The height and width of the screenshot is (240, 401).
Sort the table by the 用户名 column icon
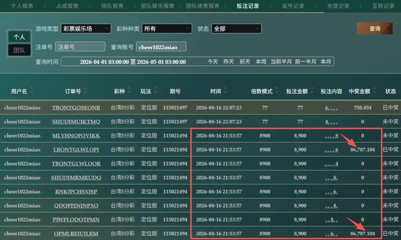(32, 91)
